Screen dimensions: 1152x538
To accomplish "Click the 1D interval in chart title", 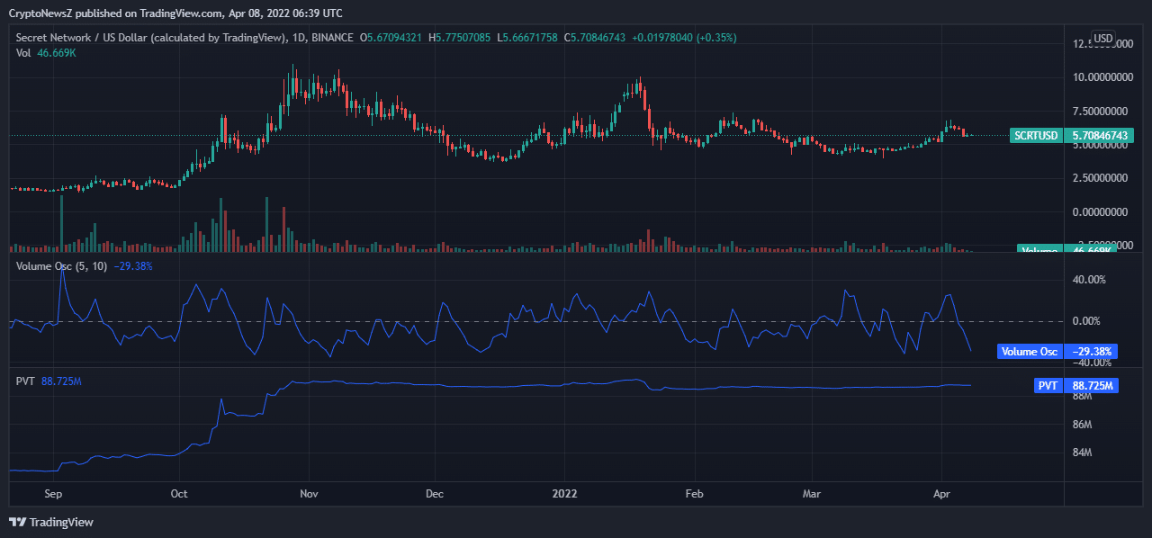I will click(298, 38).
